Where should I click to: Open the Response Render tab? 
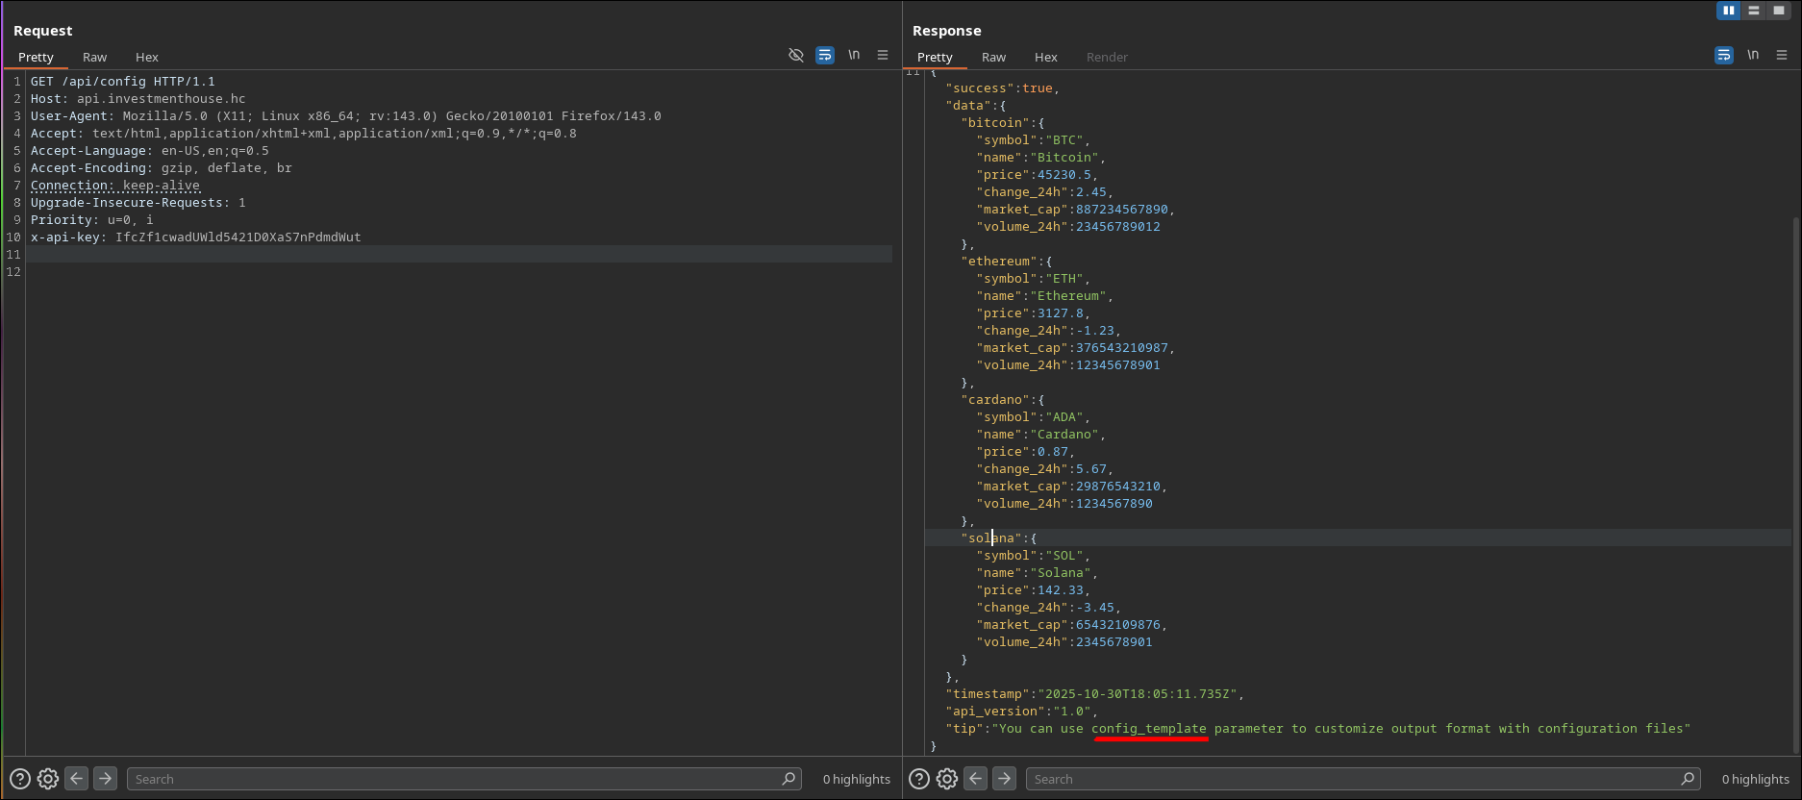(1107, 58)
